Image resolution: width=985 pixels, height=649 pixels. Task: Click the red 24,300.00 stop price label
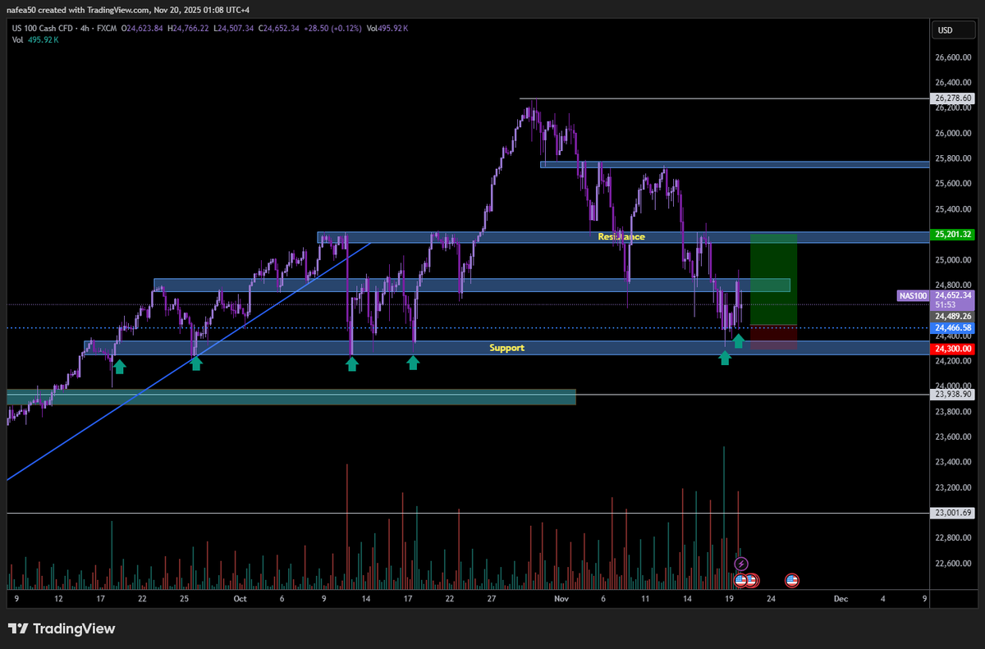953,349
